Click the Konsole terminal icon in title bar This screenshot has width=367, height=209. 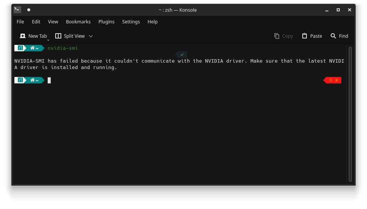17,10
